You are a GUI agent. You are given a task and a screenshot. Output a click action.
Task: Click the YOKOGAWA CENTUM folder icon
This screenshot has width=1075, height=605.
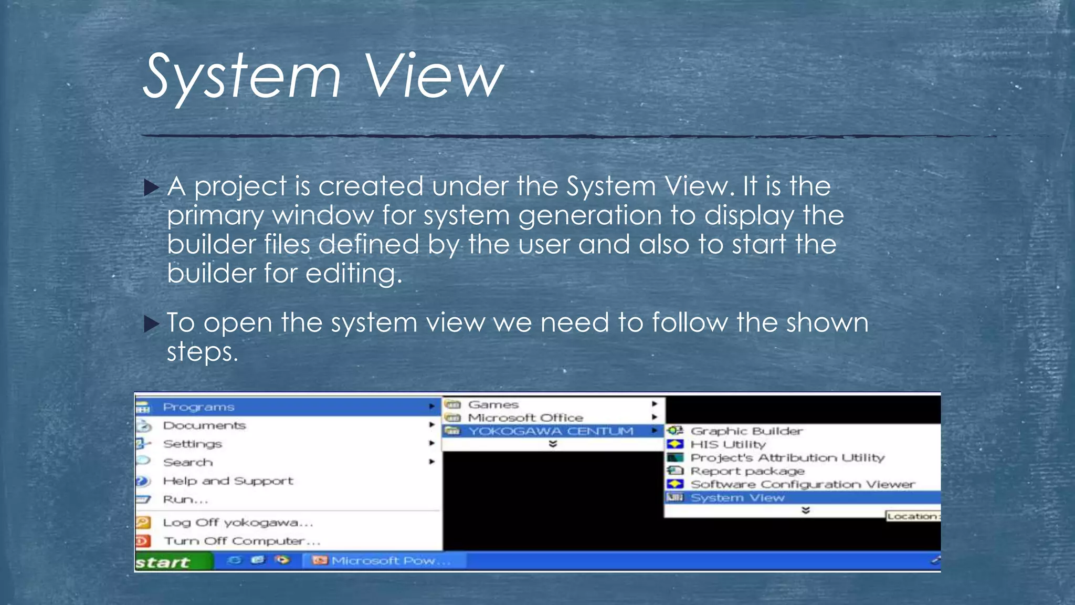pos(452,431)
